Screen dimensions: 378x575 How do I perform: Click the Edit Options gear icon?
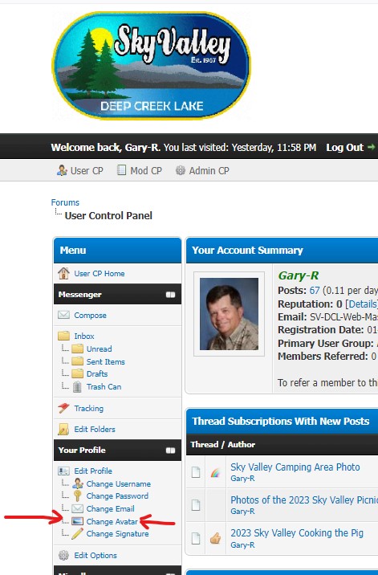(63, 555)
